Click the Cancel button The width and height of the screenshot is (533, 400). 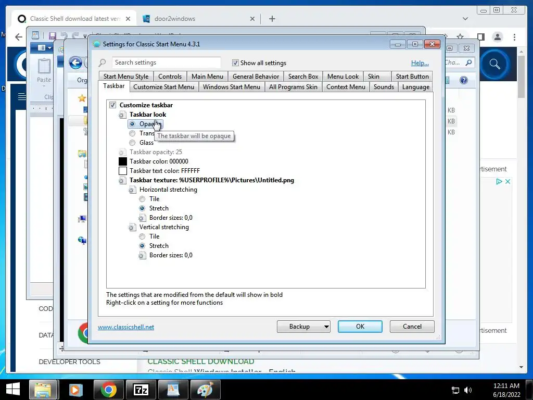pyautogui.click(x=412, y=327)
